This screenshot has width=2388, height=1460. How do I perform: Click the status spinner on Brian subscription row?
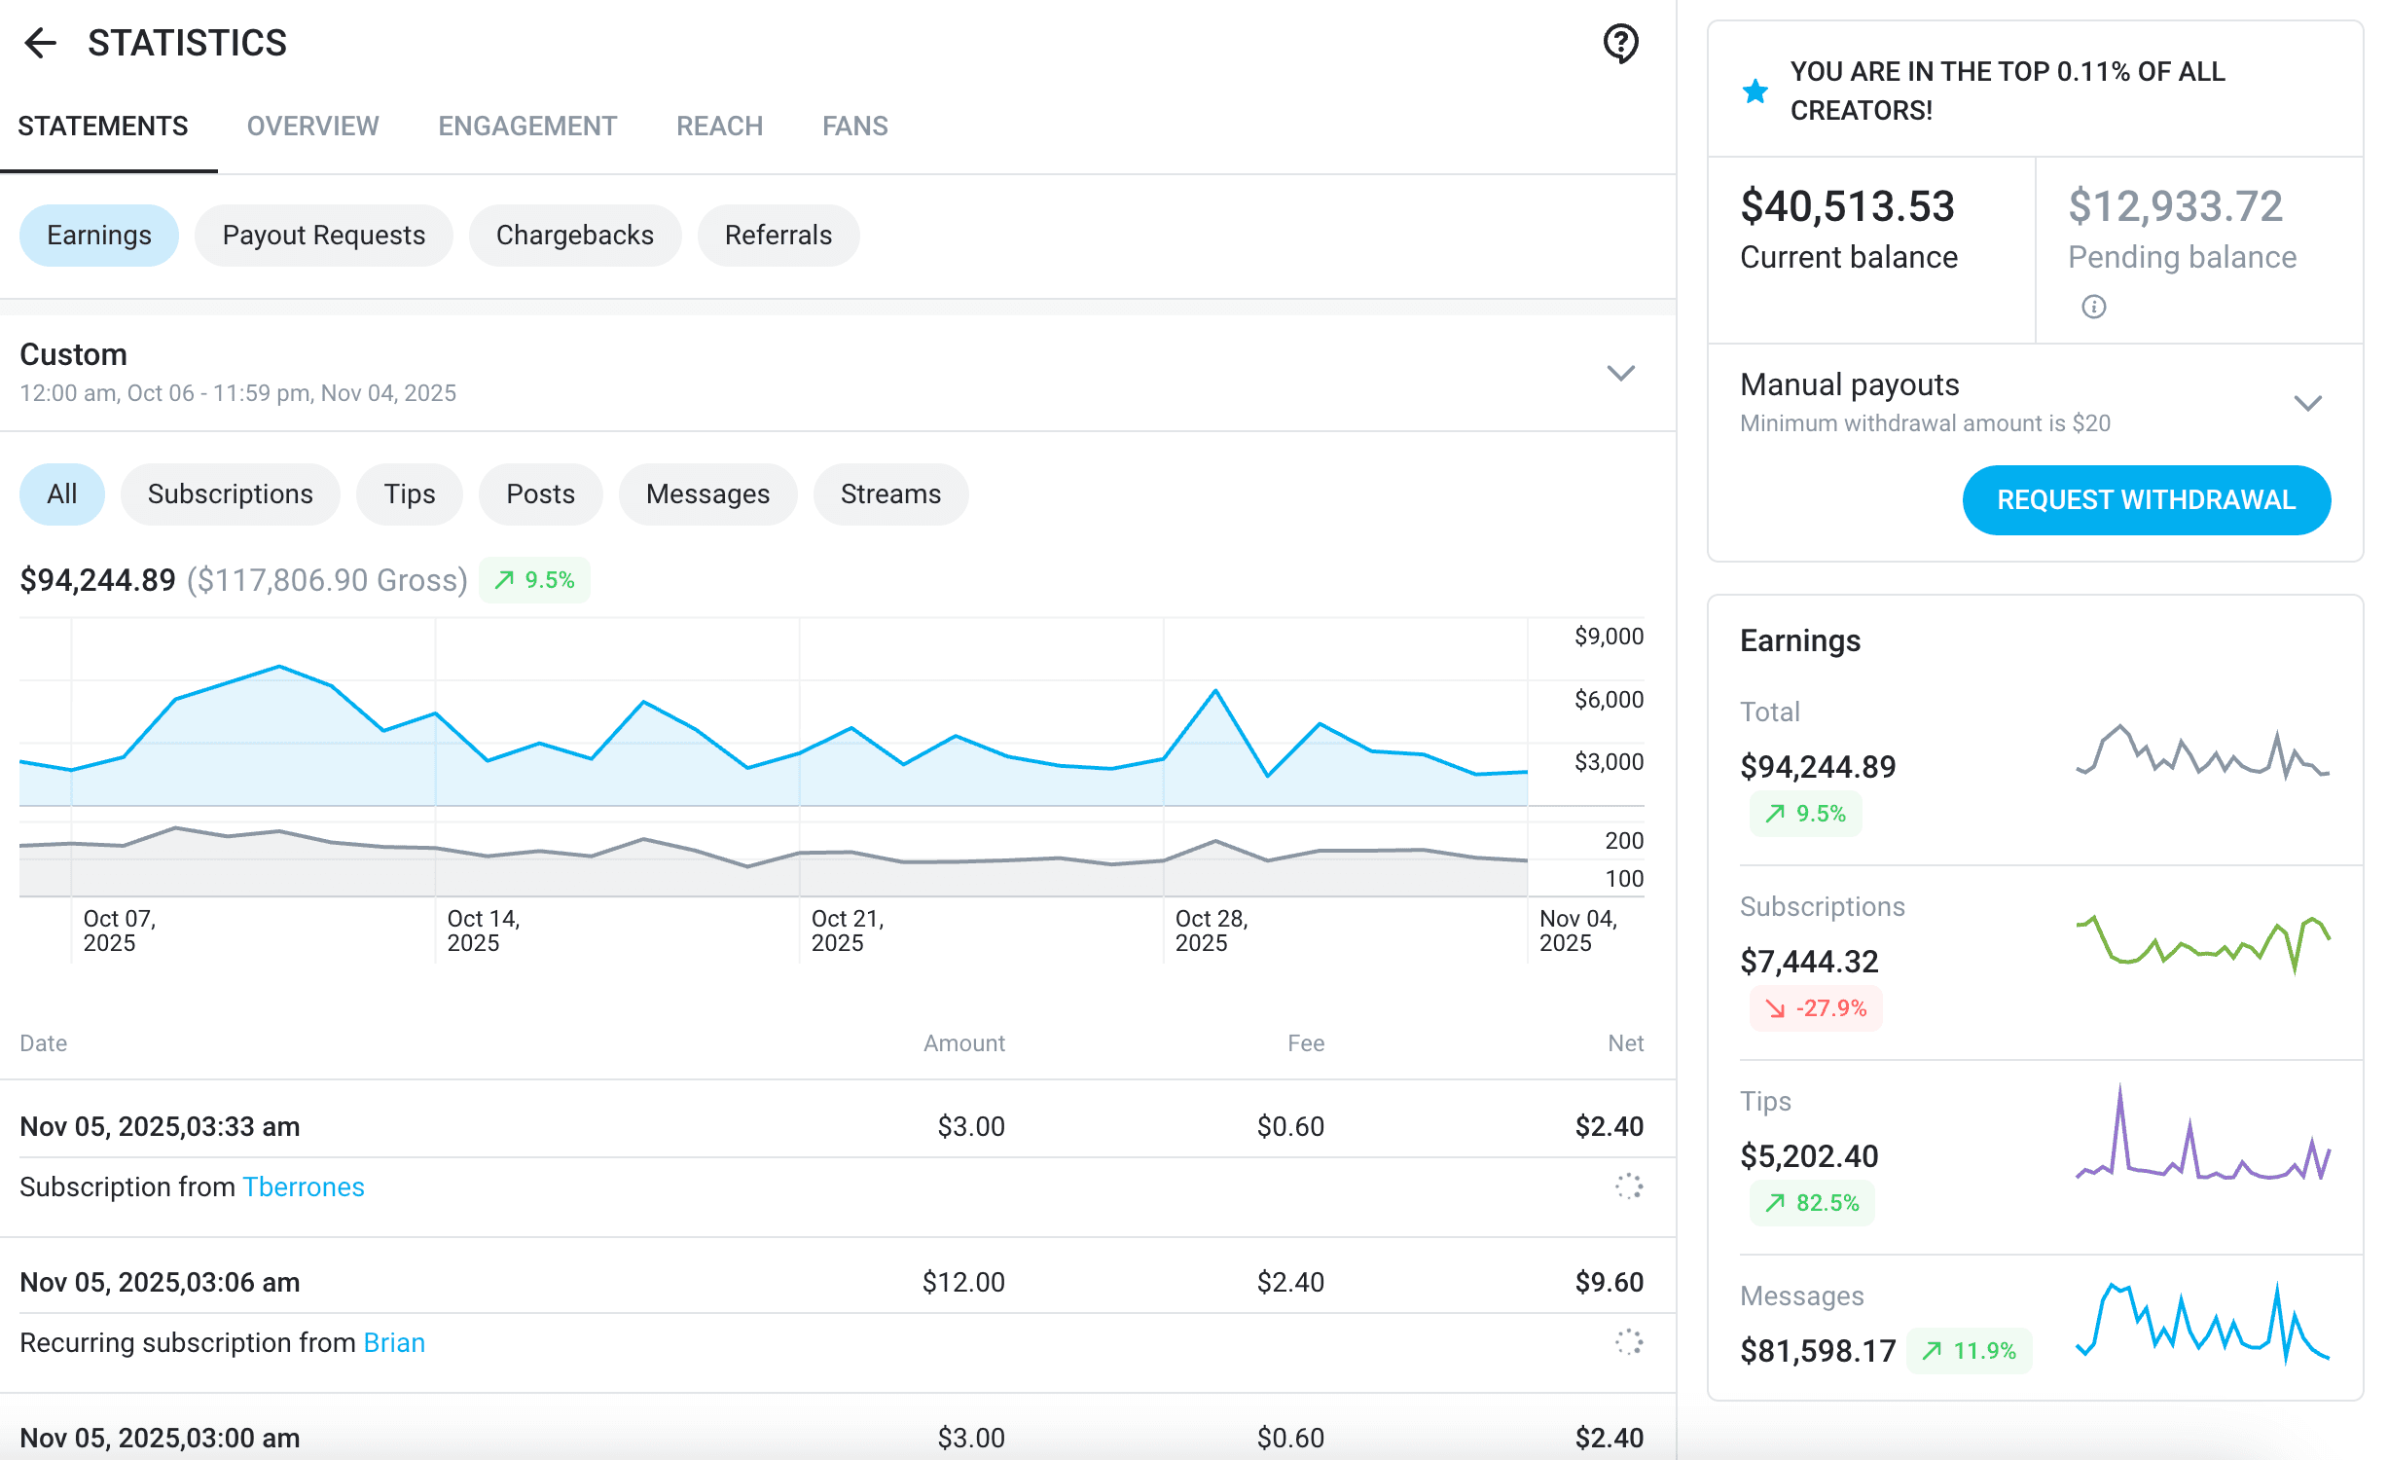click(x=1628, y=1342)
